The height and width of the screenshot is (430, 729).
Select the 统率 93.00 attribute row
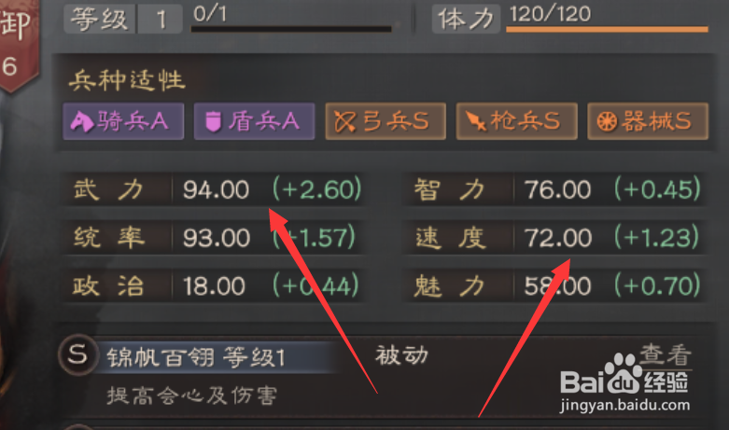pyautogui.click(x=213, y=237)
